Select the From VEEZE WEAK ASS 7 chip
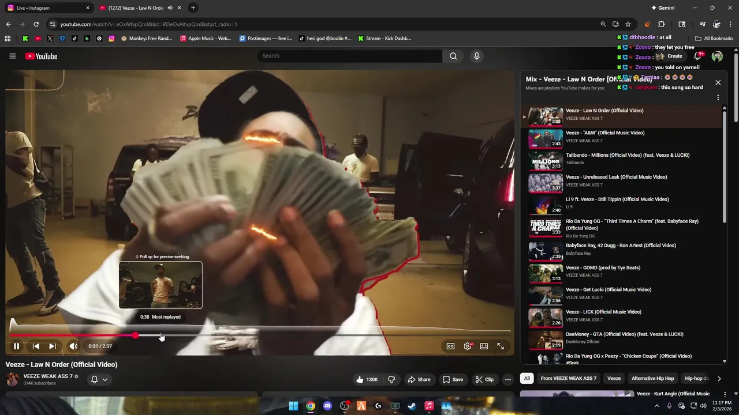This screenshot has width=739, height=415. click(x=568, y=379)
